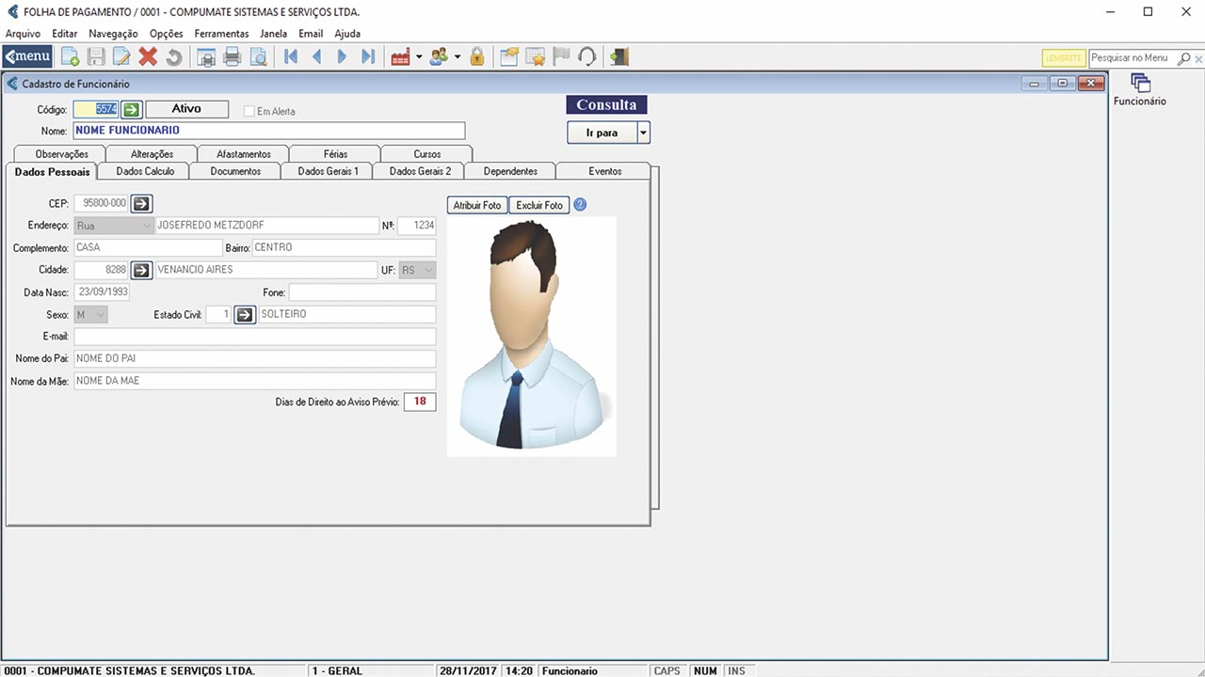Enable the Em Alerta checkbox

[x=249, y=111]
